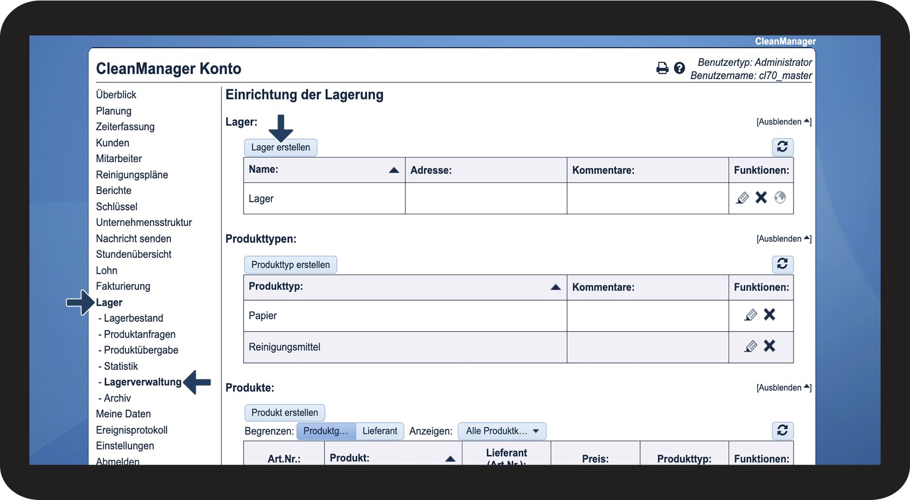Image resolution: width=910 pixels, height=500 pixels.
Task: Edit the Papier product type
Action: coord(751,315)
